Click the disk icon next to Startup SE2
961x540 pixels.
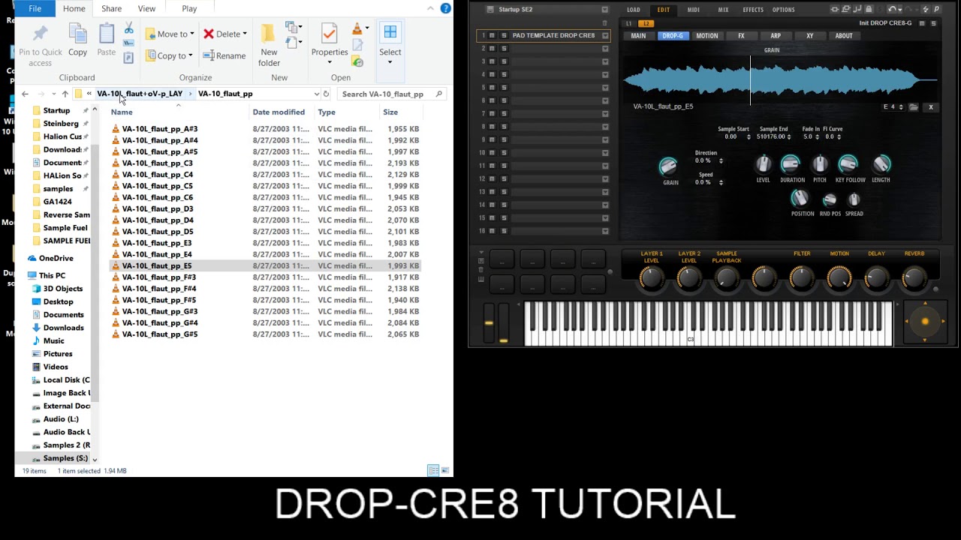tap(490, 10)
